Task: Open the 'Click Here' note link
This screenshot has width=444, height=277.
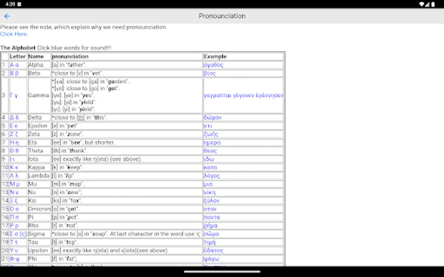Action: click(14, 34)
